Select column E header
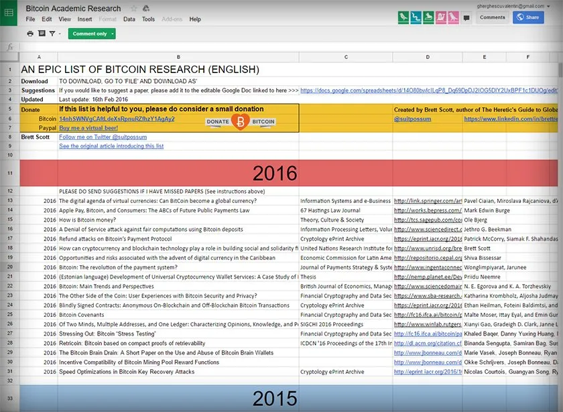This screenshot has width=563, height=412. point(485,57)
